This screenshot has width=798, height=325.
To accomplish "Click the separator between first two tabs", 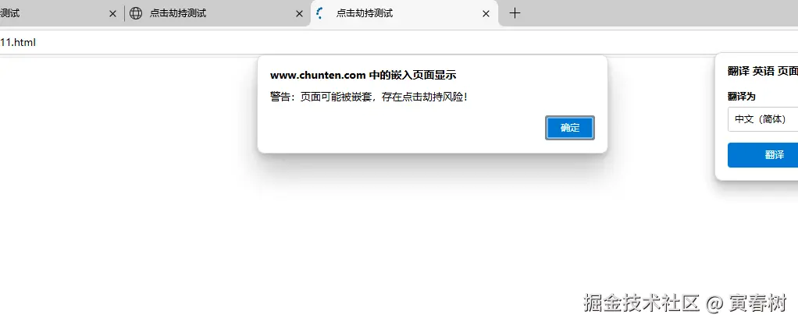I will [x=124, y=14].
